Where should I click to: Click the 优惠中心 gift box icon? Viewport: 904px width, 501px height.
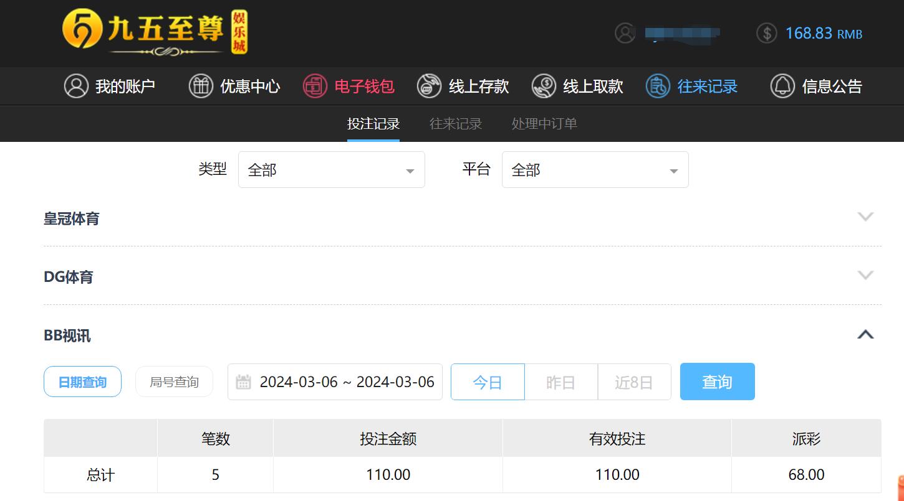click(x=201, y=86)
